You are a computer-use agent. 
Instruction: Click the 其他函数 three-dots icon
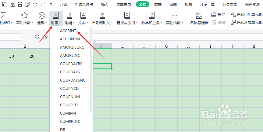(174, 15)
